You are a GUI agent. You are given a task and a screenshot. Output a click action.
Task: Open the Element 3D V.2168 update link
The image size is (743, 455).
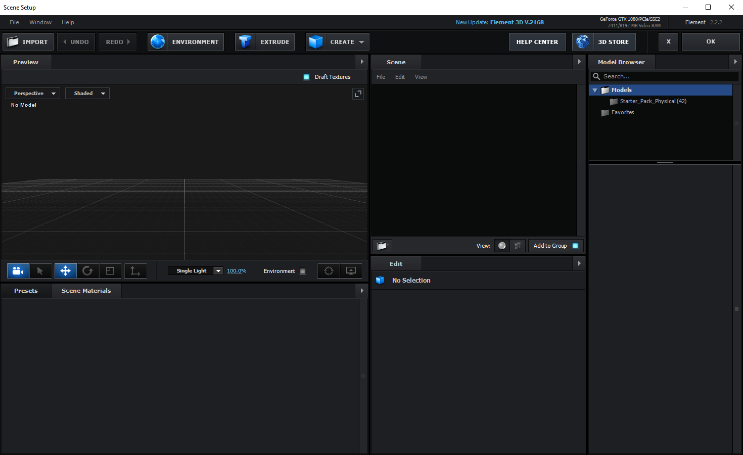[x=517, y=22]
